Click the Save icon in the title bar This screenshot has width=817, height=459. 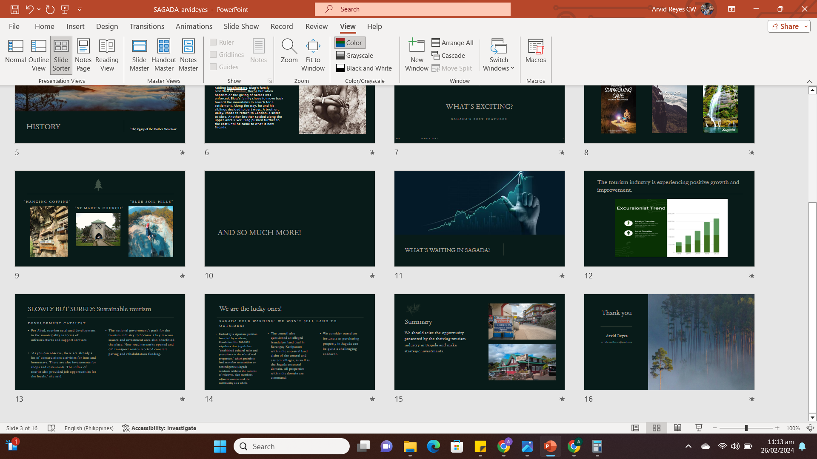tap(14, 9)
